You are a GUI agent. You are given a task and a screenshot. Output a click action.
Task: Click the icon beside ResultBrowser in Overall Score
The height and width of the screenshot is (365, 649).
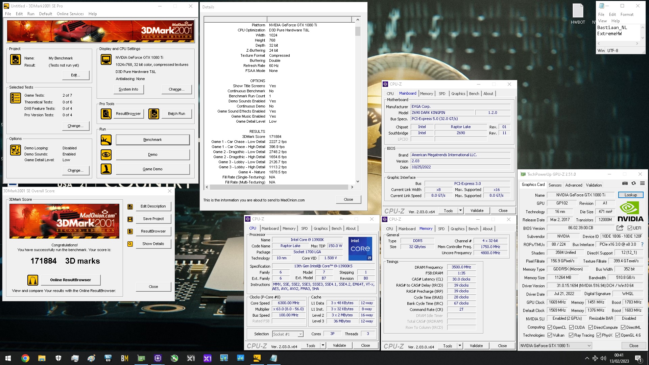coord(130,232)
